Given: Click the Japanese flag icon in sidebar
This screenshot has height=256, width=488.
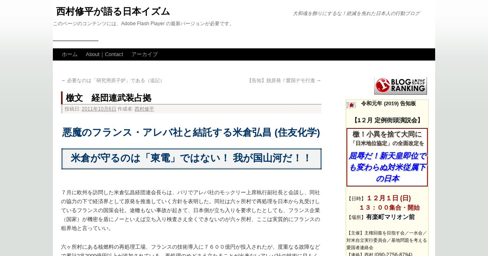Looking at the screenshot, I should pyautogui.click(x=351, y=105).
